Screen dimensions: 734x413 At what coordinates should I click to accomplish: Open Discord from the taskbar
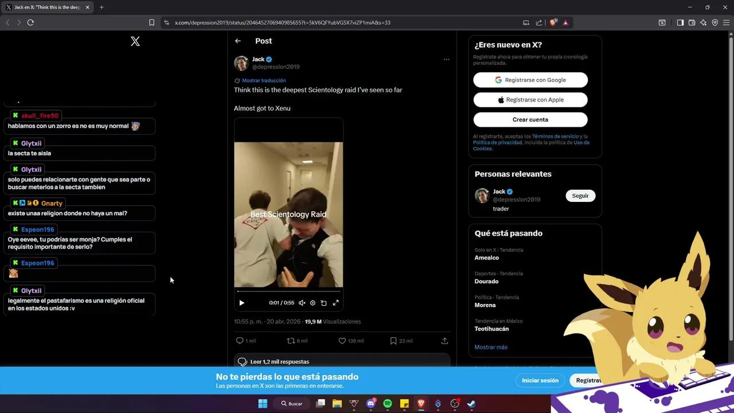[x=371, y=403]
